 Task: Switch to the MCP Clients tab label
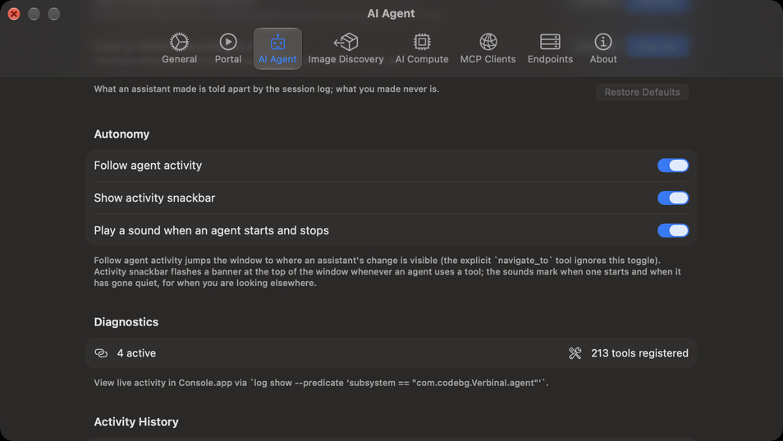(488, 59)
